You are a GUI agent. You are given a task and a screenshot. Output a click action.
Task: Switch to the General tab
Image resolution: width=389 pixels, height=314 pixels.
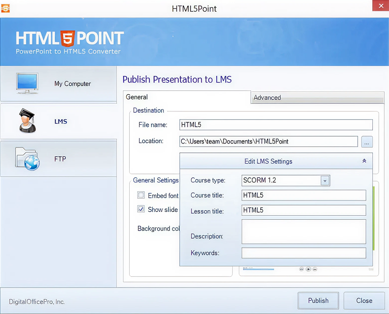tap(187, 97)
